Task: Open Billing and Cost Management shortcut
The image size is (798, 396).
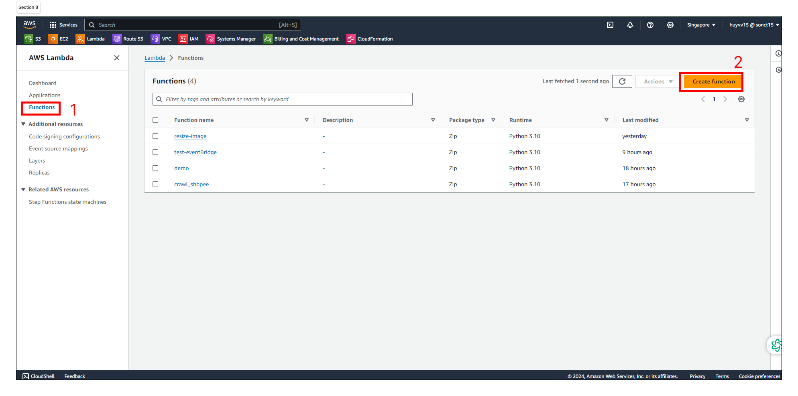Action: pos(301,39)
